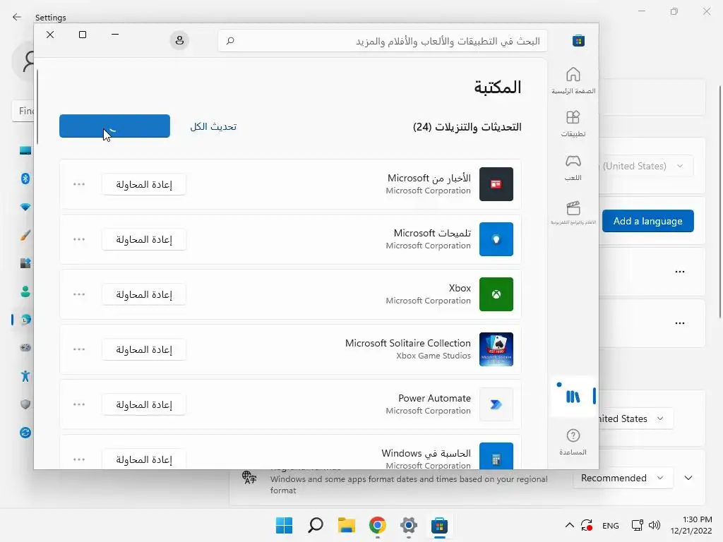Viewport: 723px width, 542px height.
Task: Click the Microsoft News app icon
Action: point(496,184)
